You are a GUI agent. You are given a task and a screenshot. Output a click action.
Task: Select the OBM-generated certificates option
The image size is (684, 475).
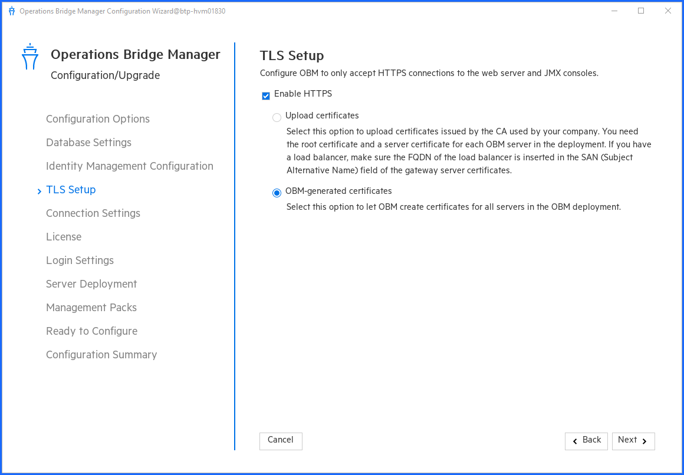277,193
